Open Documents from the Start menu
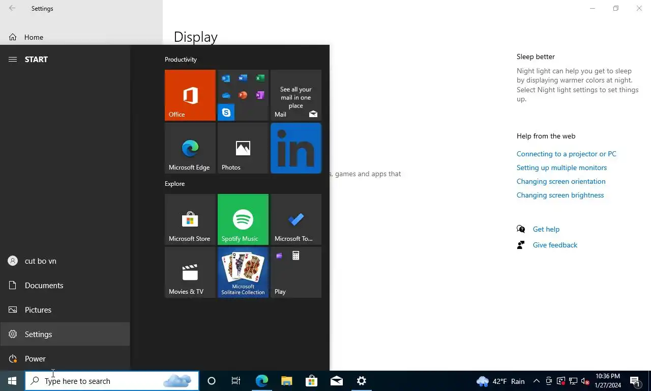 tap(65, 286)
